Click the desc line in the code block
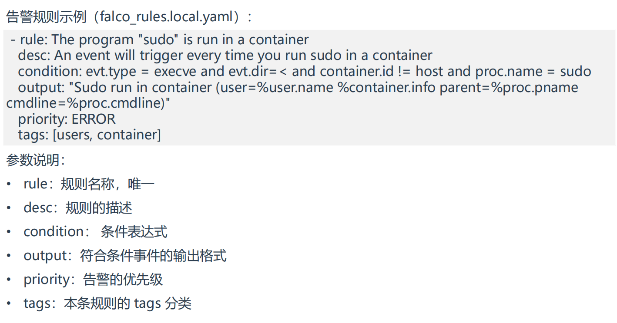Viewport: 617px width, 323px height. (225, 55)
